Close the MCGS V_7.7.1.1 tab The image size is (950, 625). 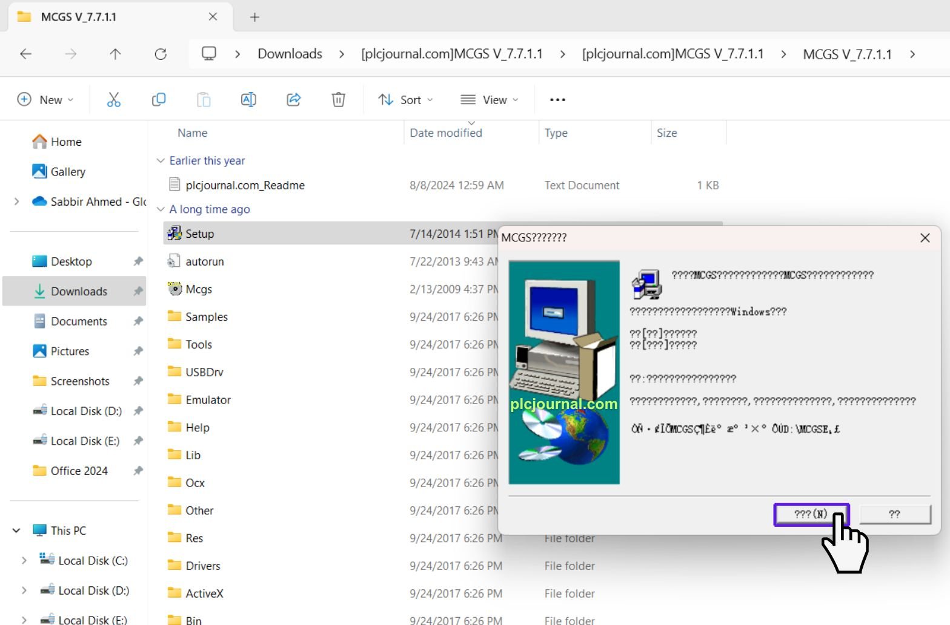[213, 17]
